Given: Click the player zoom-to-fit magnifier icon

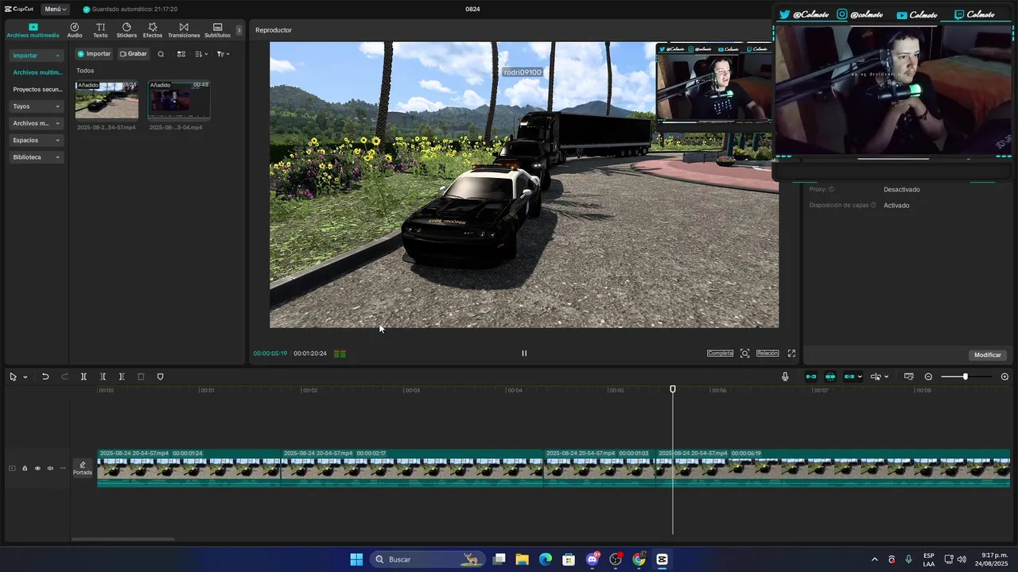Looking at the screenshot, I should [744, 354].
